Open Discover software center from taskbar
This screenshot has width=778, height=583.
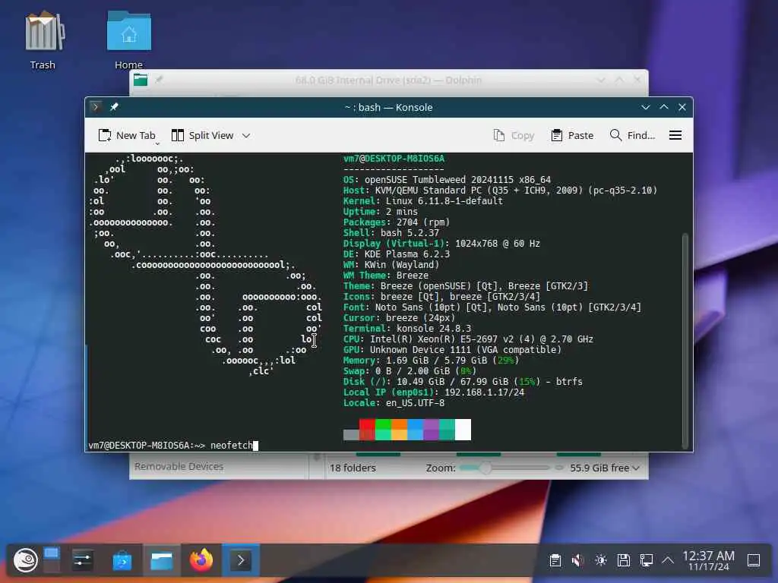tap(122, 560)
